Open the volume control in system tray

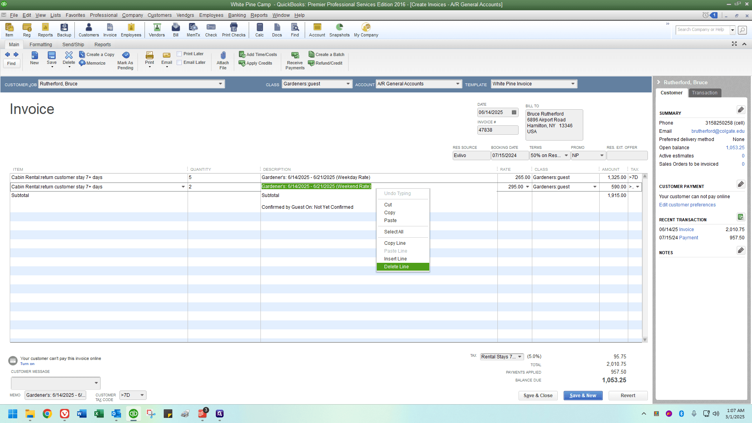[x=716, y=414]
